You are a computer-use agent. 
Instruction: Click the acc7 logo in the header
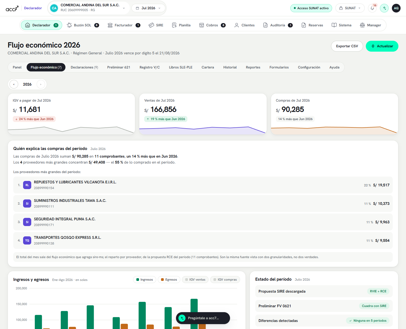tap(12, 8)
